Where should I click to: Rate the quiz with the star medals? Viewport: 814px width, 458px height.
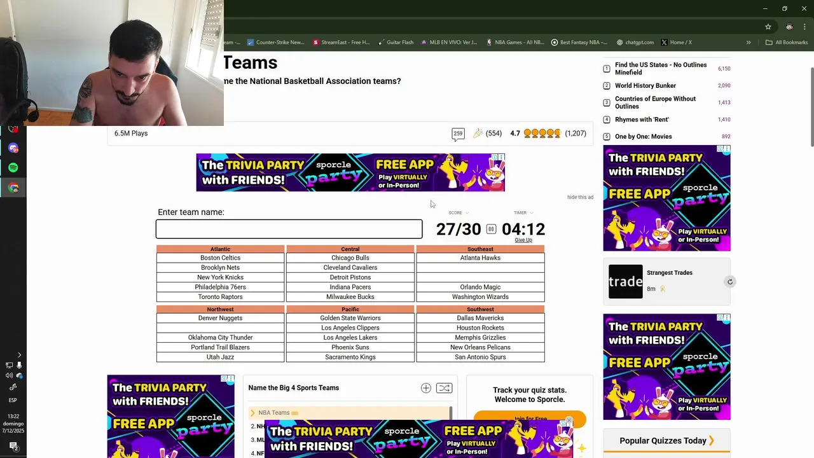pyautogui.click(x=542, y=134)
